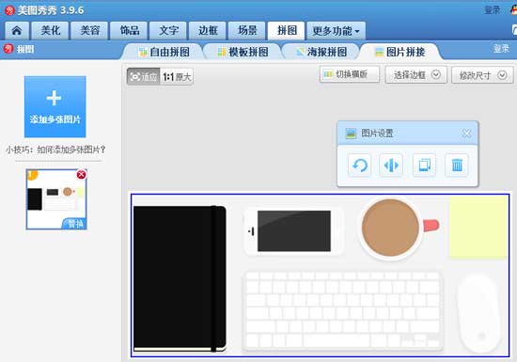Remove thumbnail via red X badge

[81, 174]
